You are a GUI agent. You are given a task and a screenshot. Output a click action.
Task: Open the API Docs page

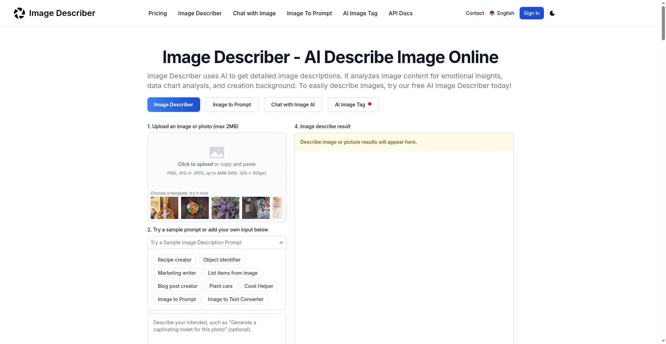[x=400, y=13]
